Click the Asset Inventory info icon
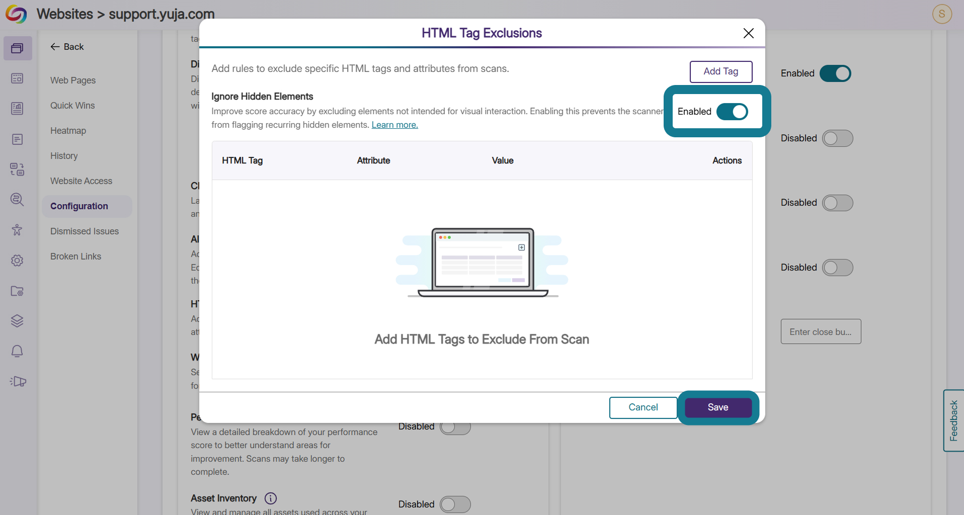The image size is (964, 515). click(271, 498)
